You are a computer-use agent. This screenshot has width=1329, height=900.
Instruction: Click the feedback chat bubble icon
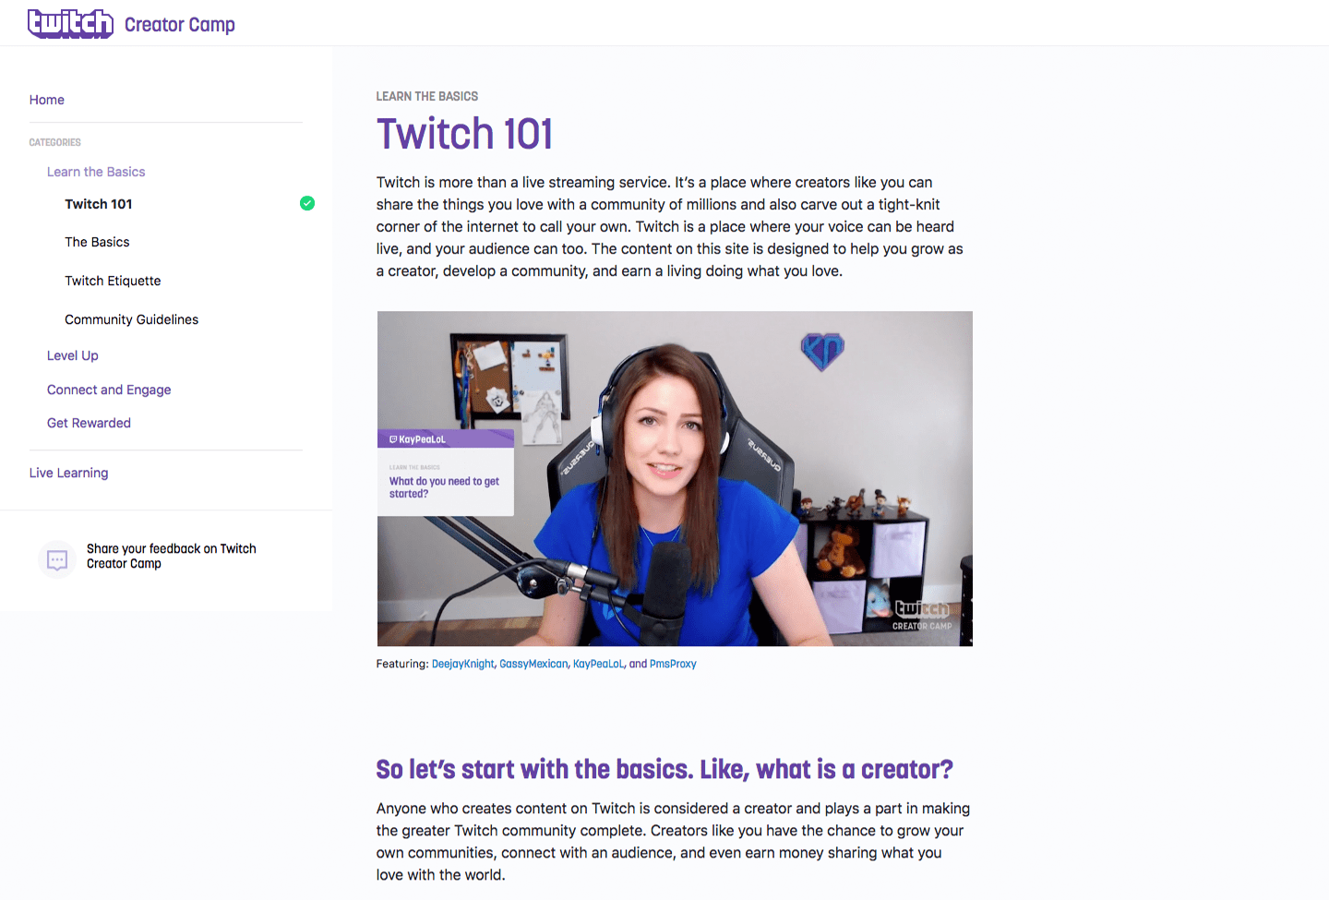coord(57,559)
